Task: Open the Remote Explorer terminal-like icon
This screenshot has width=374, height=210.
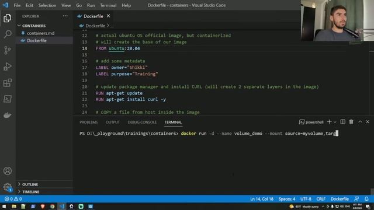Action: [x=8, y=99]
